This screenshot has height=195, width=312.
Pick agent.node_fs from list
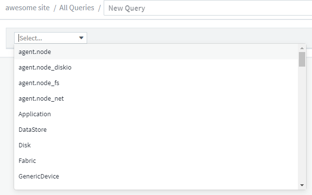39,83
